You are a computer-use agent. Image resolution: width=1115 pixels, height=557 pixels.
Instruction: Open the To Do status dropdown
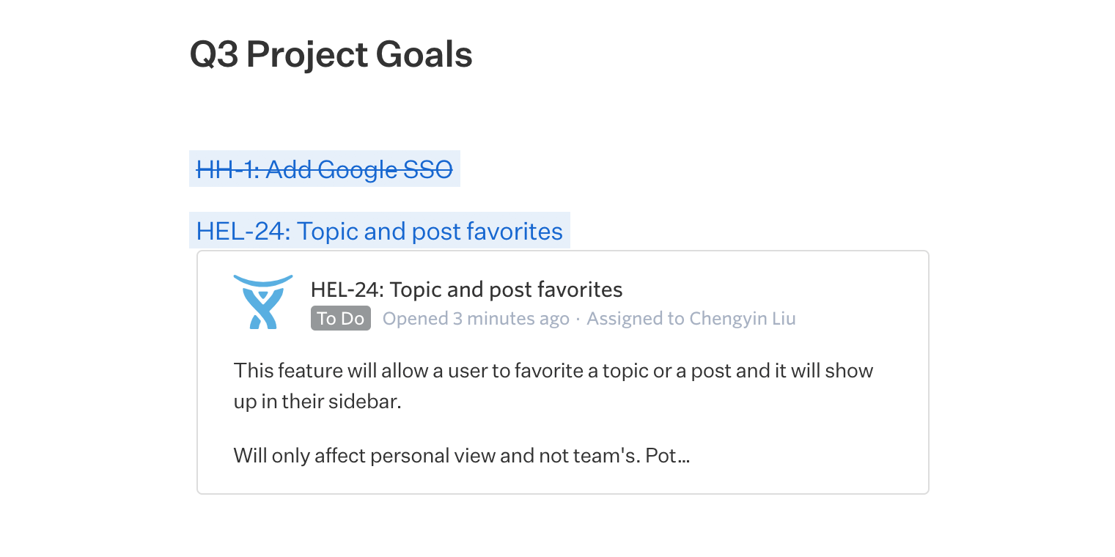coord(340,318)
